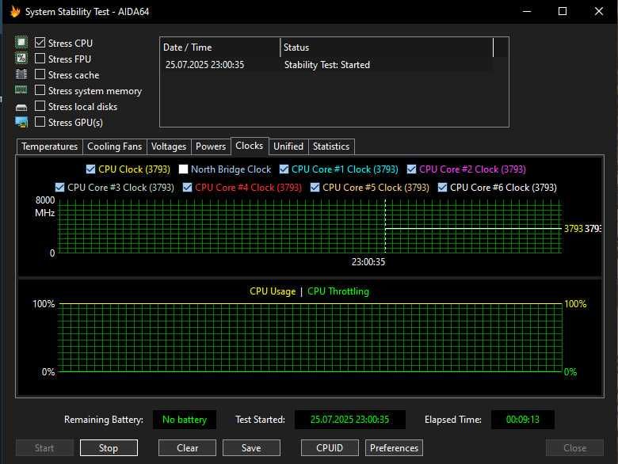Open the Powers tab
The width and height of the screenshot is (618, 464).
tap(211, 146)
